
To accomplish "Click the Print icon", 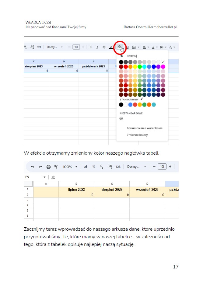I will pyautogui.click(x=48, y=167).
